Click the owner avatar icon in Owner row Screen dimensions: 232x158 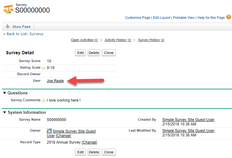(49, 131)
